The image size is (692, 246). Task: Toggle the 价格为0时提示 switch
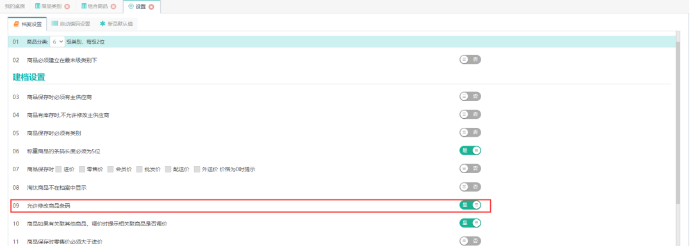(470, 169)
